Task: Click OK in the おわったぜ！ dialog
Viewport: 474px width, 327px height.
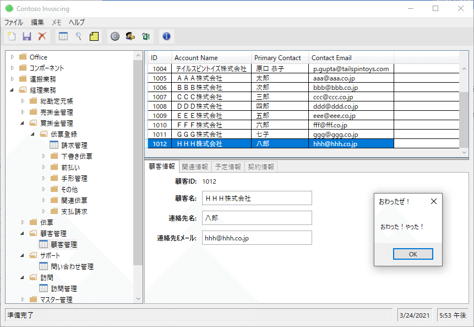Action: point(413,254)
